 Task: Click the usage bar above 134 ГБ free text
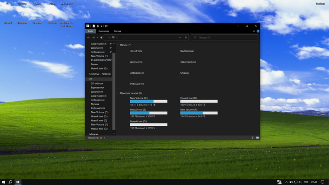click(x=199, y=113)
